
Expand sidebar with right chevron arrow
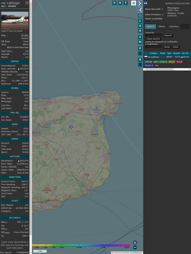(x=140, y=3)
